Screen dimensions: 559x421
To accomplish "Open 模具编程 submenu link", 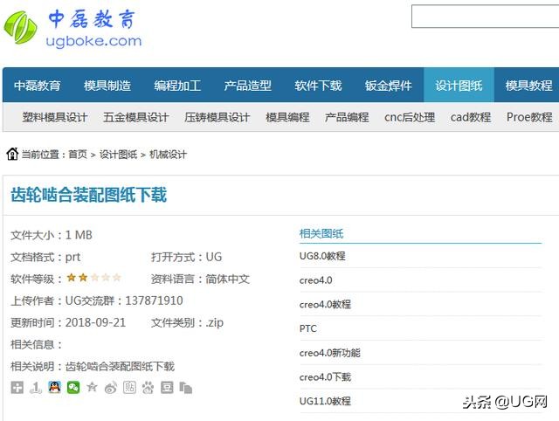I will point(287,117).
